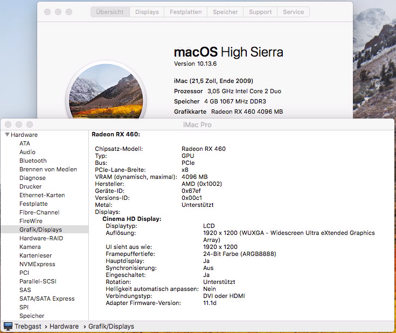396x333 pixels.
Task: Click the 'Radeon RX 460:' heading
Action: (116, 134)
